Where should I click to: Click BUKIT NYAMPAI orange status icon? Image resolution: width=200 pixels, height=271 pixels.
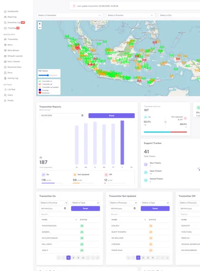coord(151,232)
